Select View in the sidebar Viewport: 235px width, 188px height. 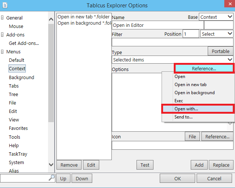[x=14, y=120]
